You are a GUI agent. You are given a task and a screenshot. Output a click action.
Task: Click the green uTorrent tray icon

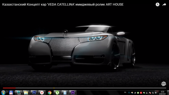(138, 93)
